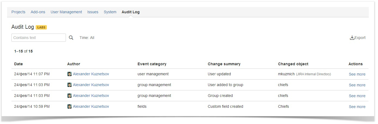The image size is (378, 124).
Task: Click avatar in 'Group created' row
Action: click(69, 96)
